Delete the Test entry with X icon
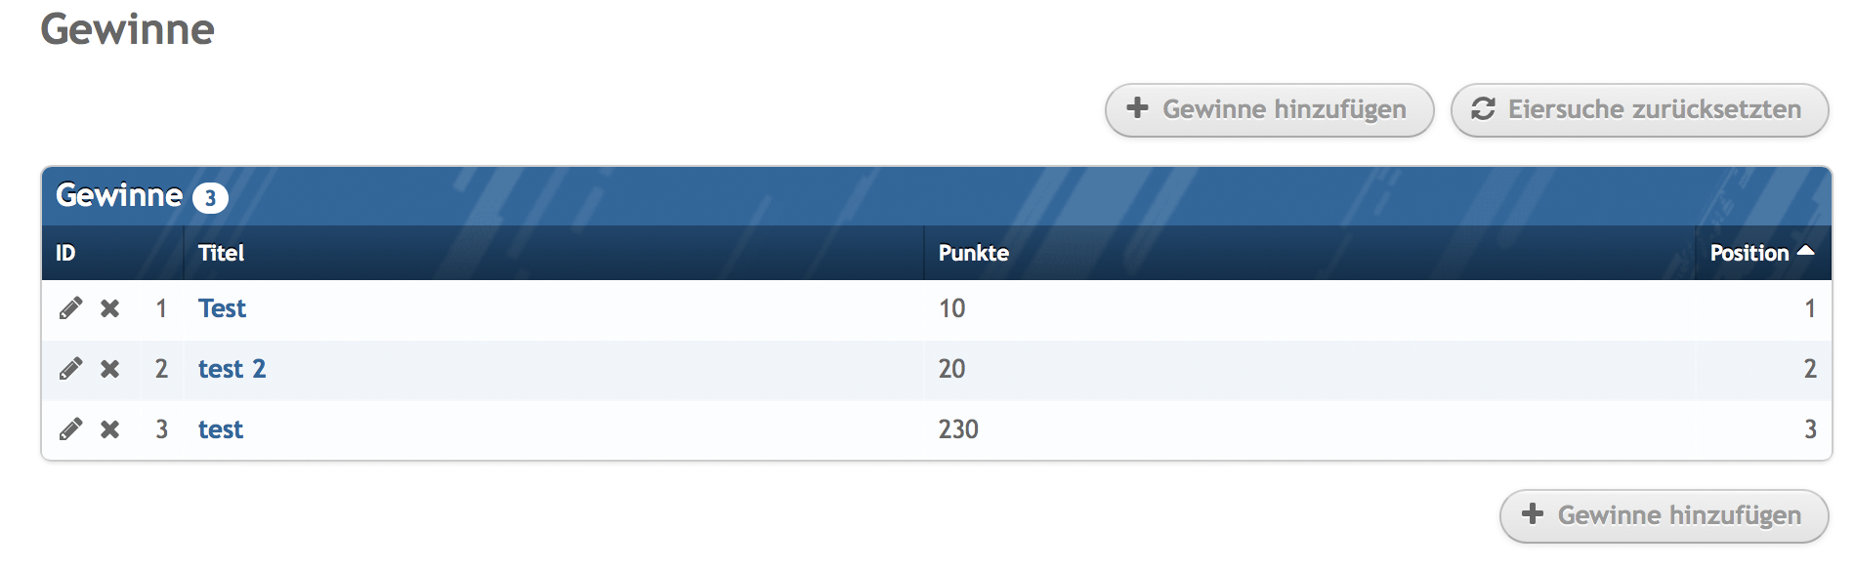The height and width of the screenshot is (569, 1855). pyautogui.click(x=110, y=309)
